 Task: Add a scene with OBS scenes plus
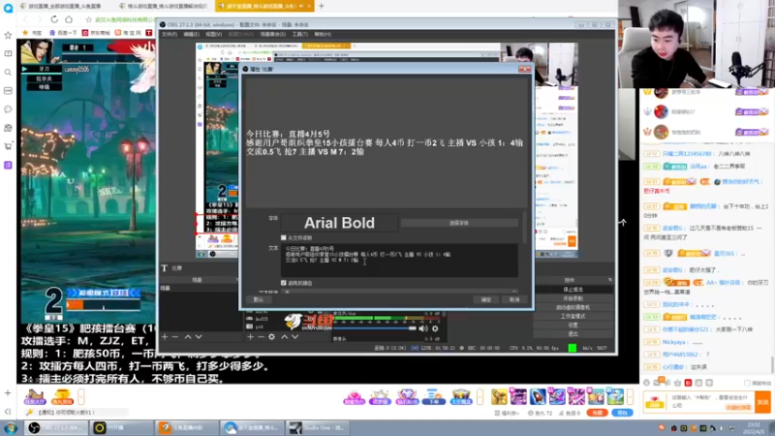tap(165, 336)
